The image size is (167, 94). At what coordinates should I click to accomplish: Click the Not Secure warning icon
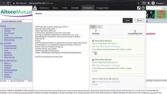click(14, 3)
